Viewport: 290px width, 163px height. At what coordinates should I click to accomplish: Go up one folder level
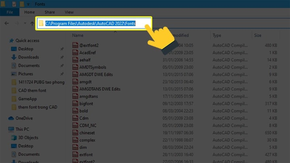pyautogui.click(x=32, y=24)
